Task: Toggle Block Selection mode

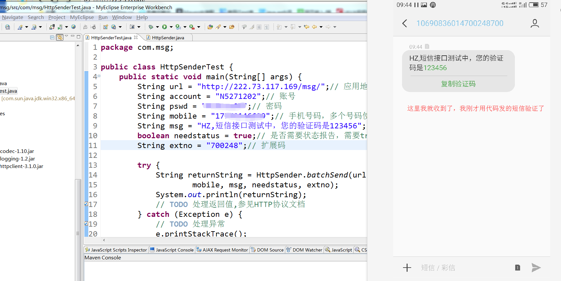Action: [259, 27]
